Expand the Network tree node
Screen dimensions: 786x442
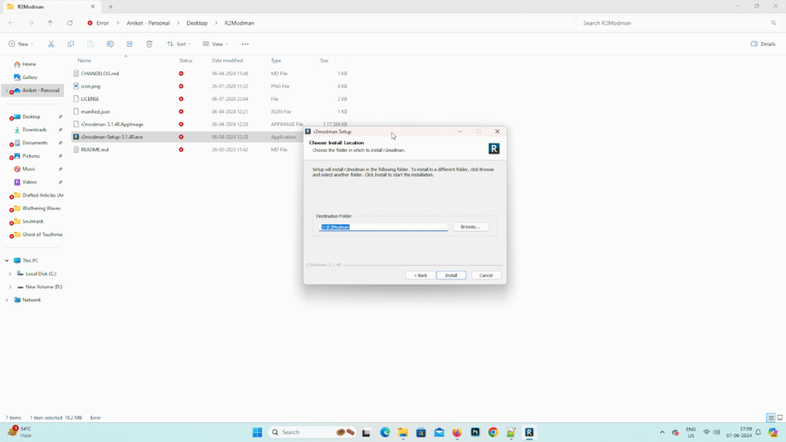tap(6, 300)
